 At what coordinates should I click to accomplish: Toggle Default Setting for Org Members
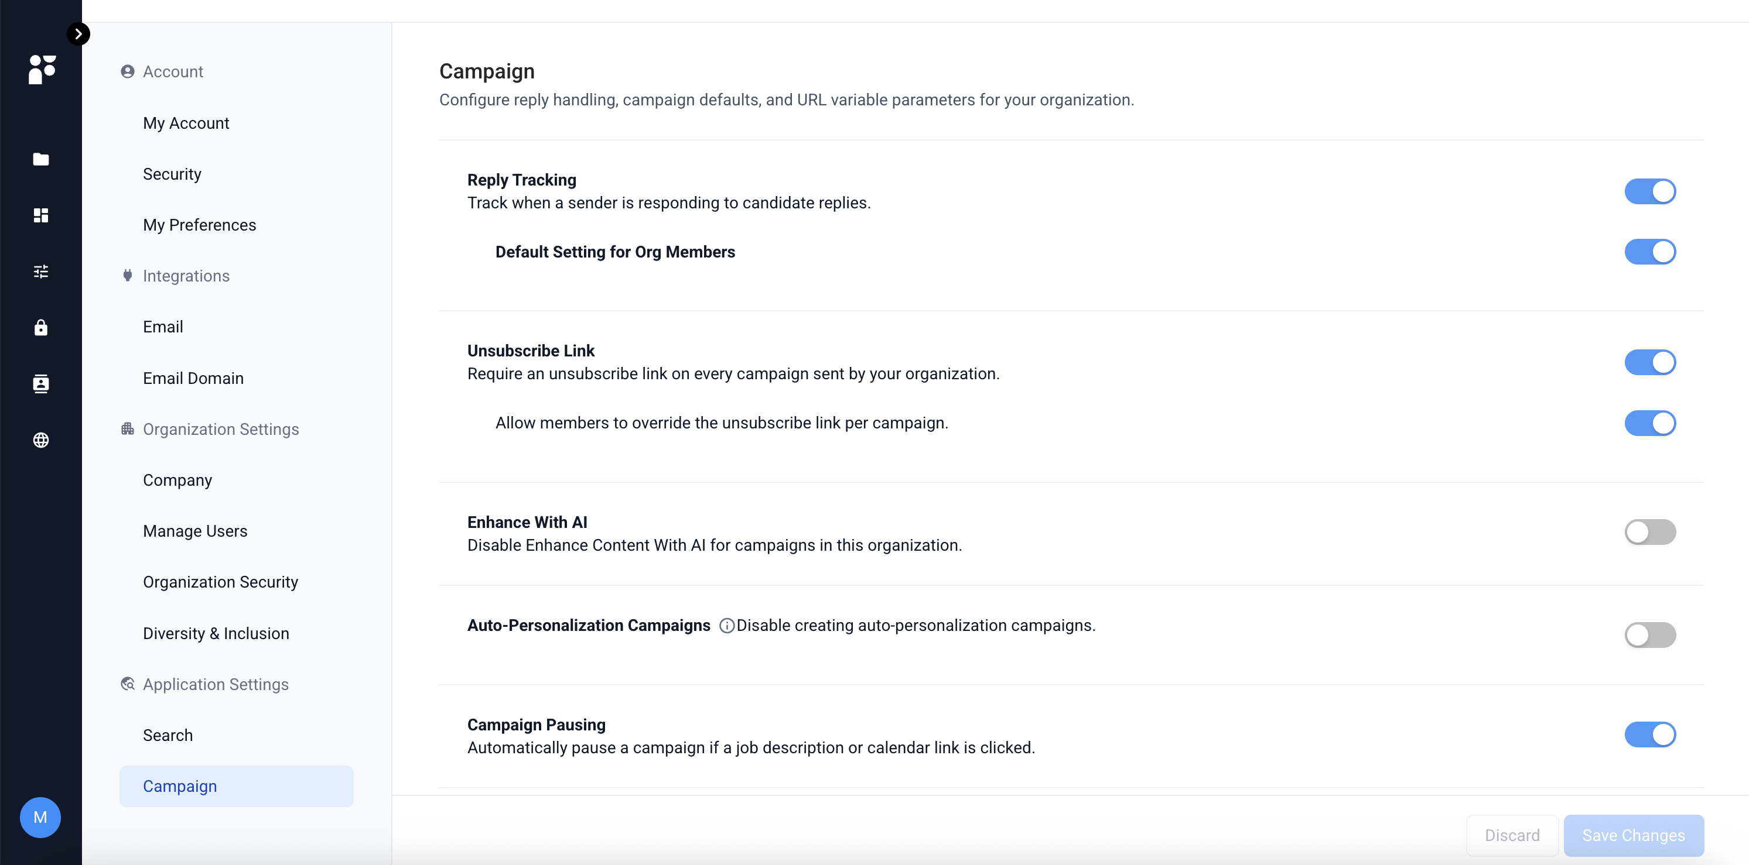1650,252
